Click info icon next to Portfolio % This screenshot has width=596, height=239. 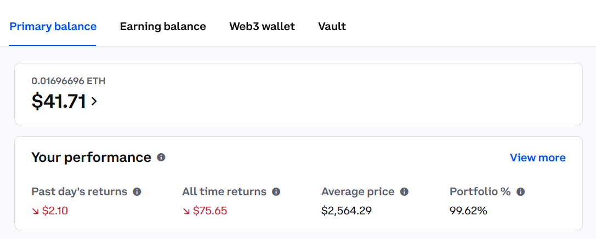[521, 192]
